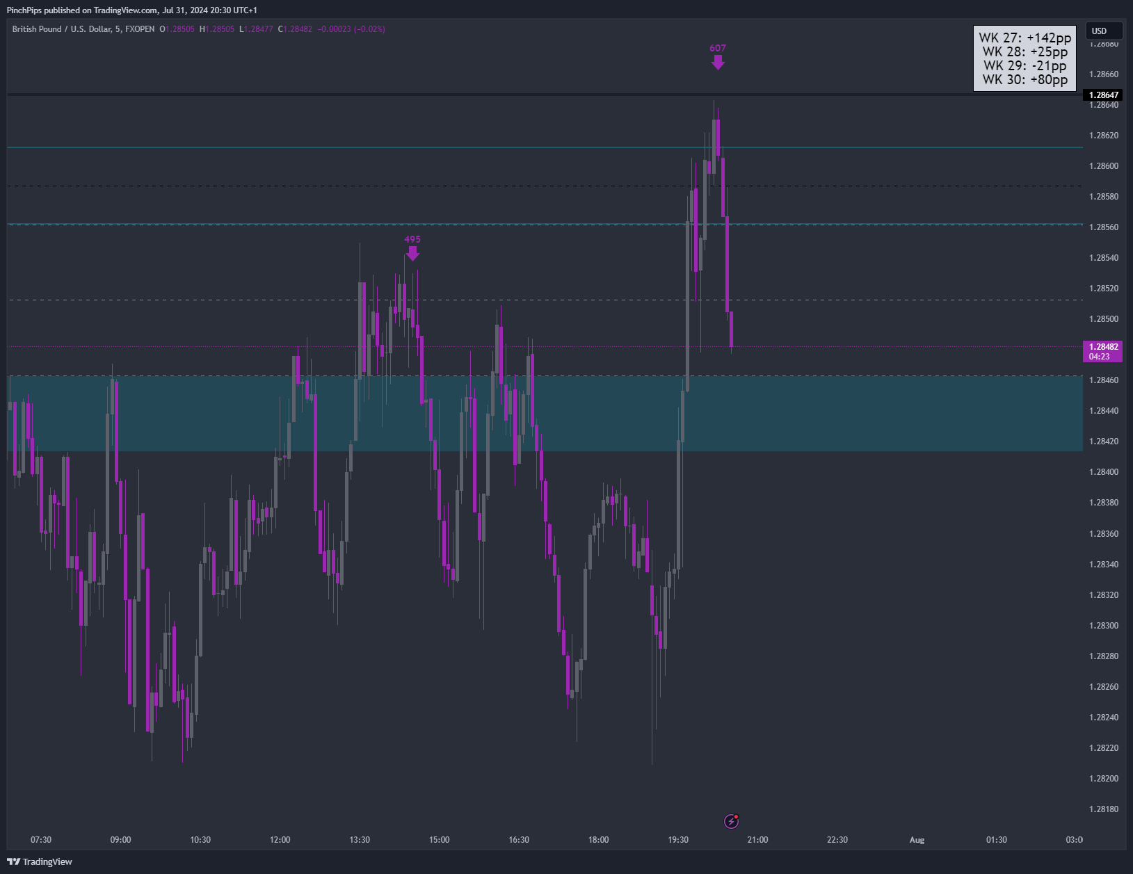Click the 13:30 time axis label

click(360, 840)
